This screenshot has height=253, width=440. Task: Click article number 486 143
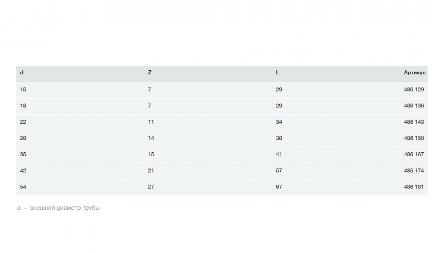[x=414, y=122]
